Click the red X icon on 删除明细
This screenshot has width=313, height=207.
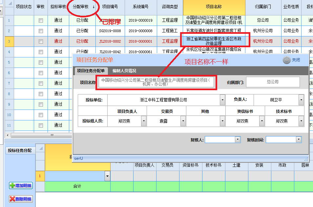click(12, 199)
